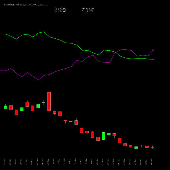Click the 04 Dec date axis label
The image size is (170, 170).
151,162
